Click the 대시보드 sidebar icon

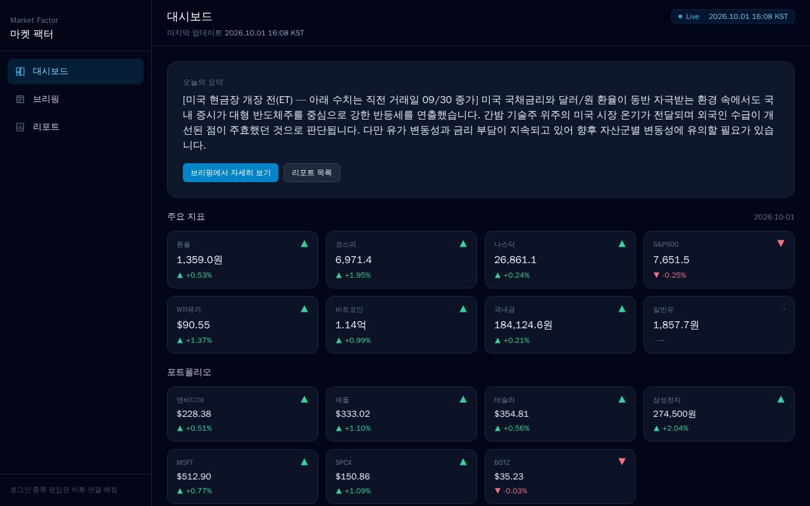pyautogui.click(x=20, y=71)
